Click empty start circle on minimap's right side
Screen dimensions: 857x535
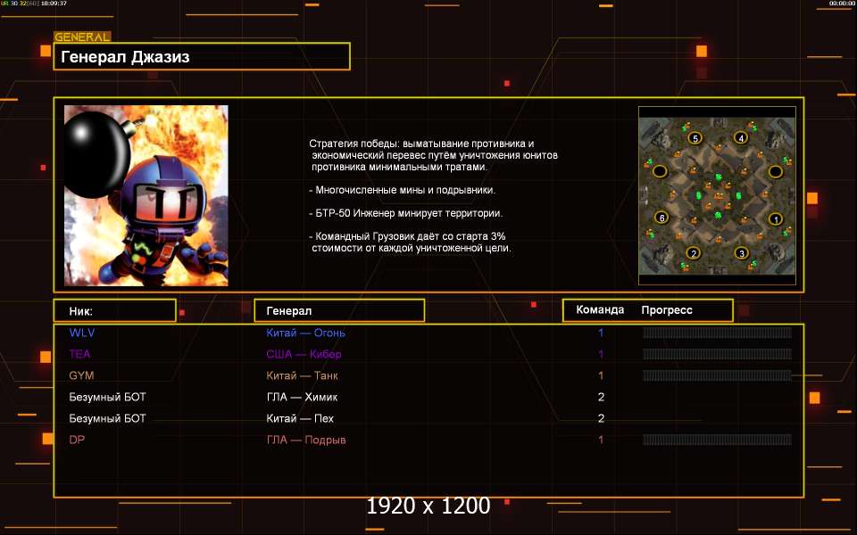coord(775,171)
